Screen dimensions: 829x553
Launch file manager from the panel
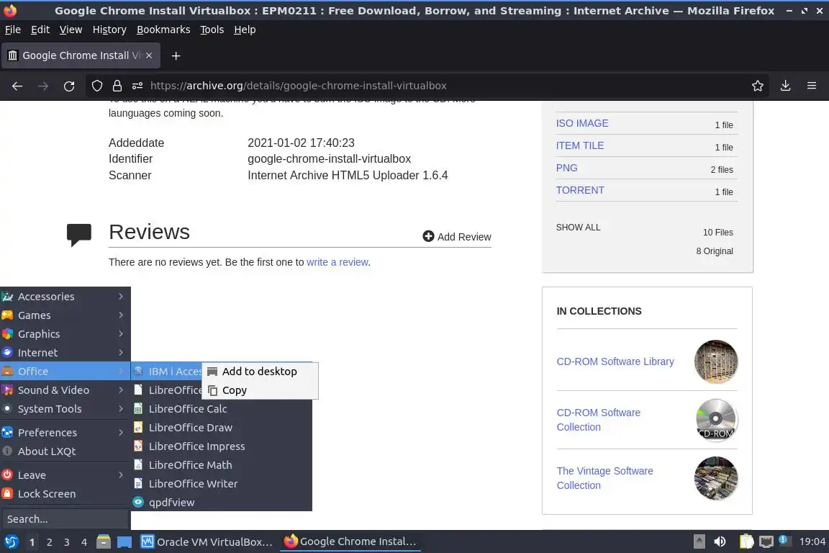pos(104,541)
